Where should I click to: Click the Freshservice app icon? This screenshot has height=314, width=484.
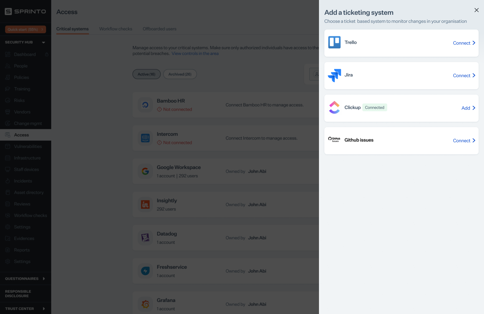click(x=145, y=271)
